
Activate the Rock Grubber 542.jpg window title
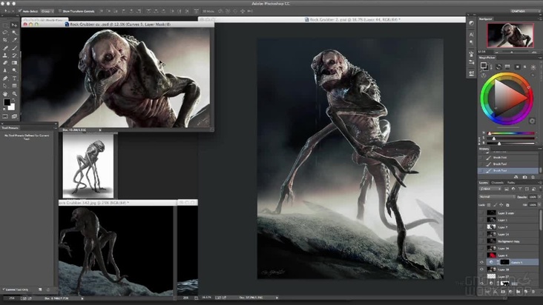(94, 203)
